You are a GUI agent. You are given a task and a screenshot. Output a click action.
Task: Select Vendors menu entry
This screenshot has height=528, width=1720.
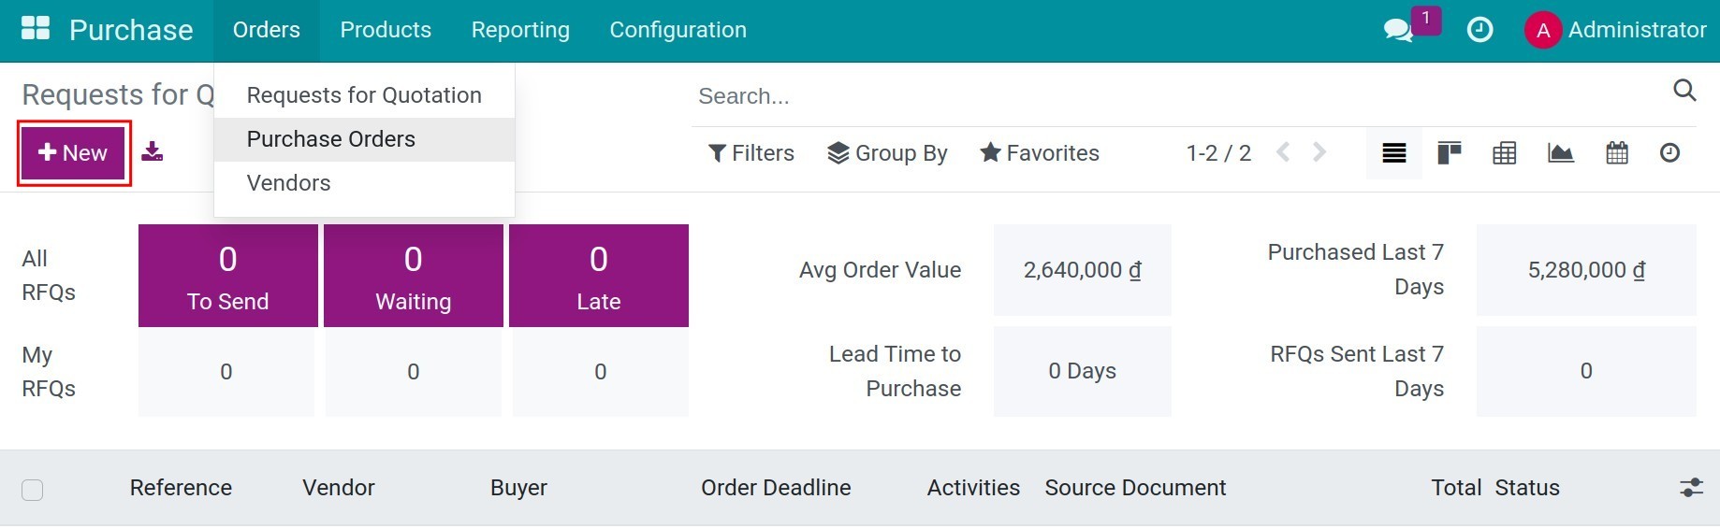[x=364, y=183]
